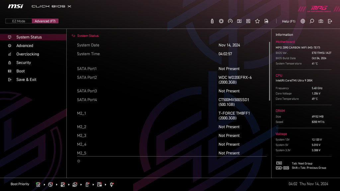
Task: Select the hard disk boot device with green dot
Action: point(38,184)
